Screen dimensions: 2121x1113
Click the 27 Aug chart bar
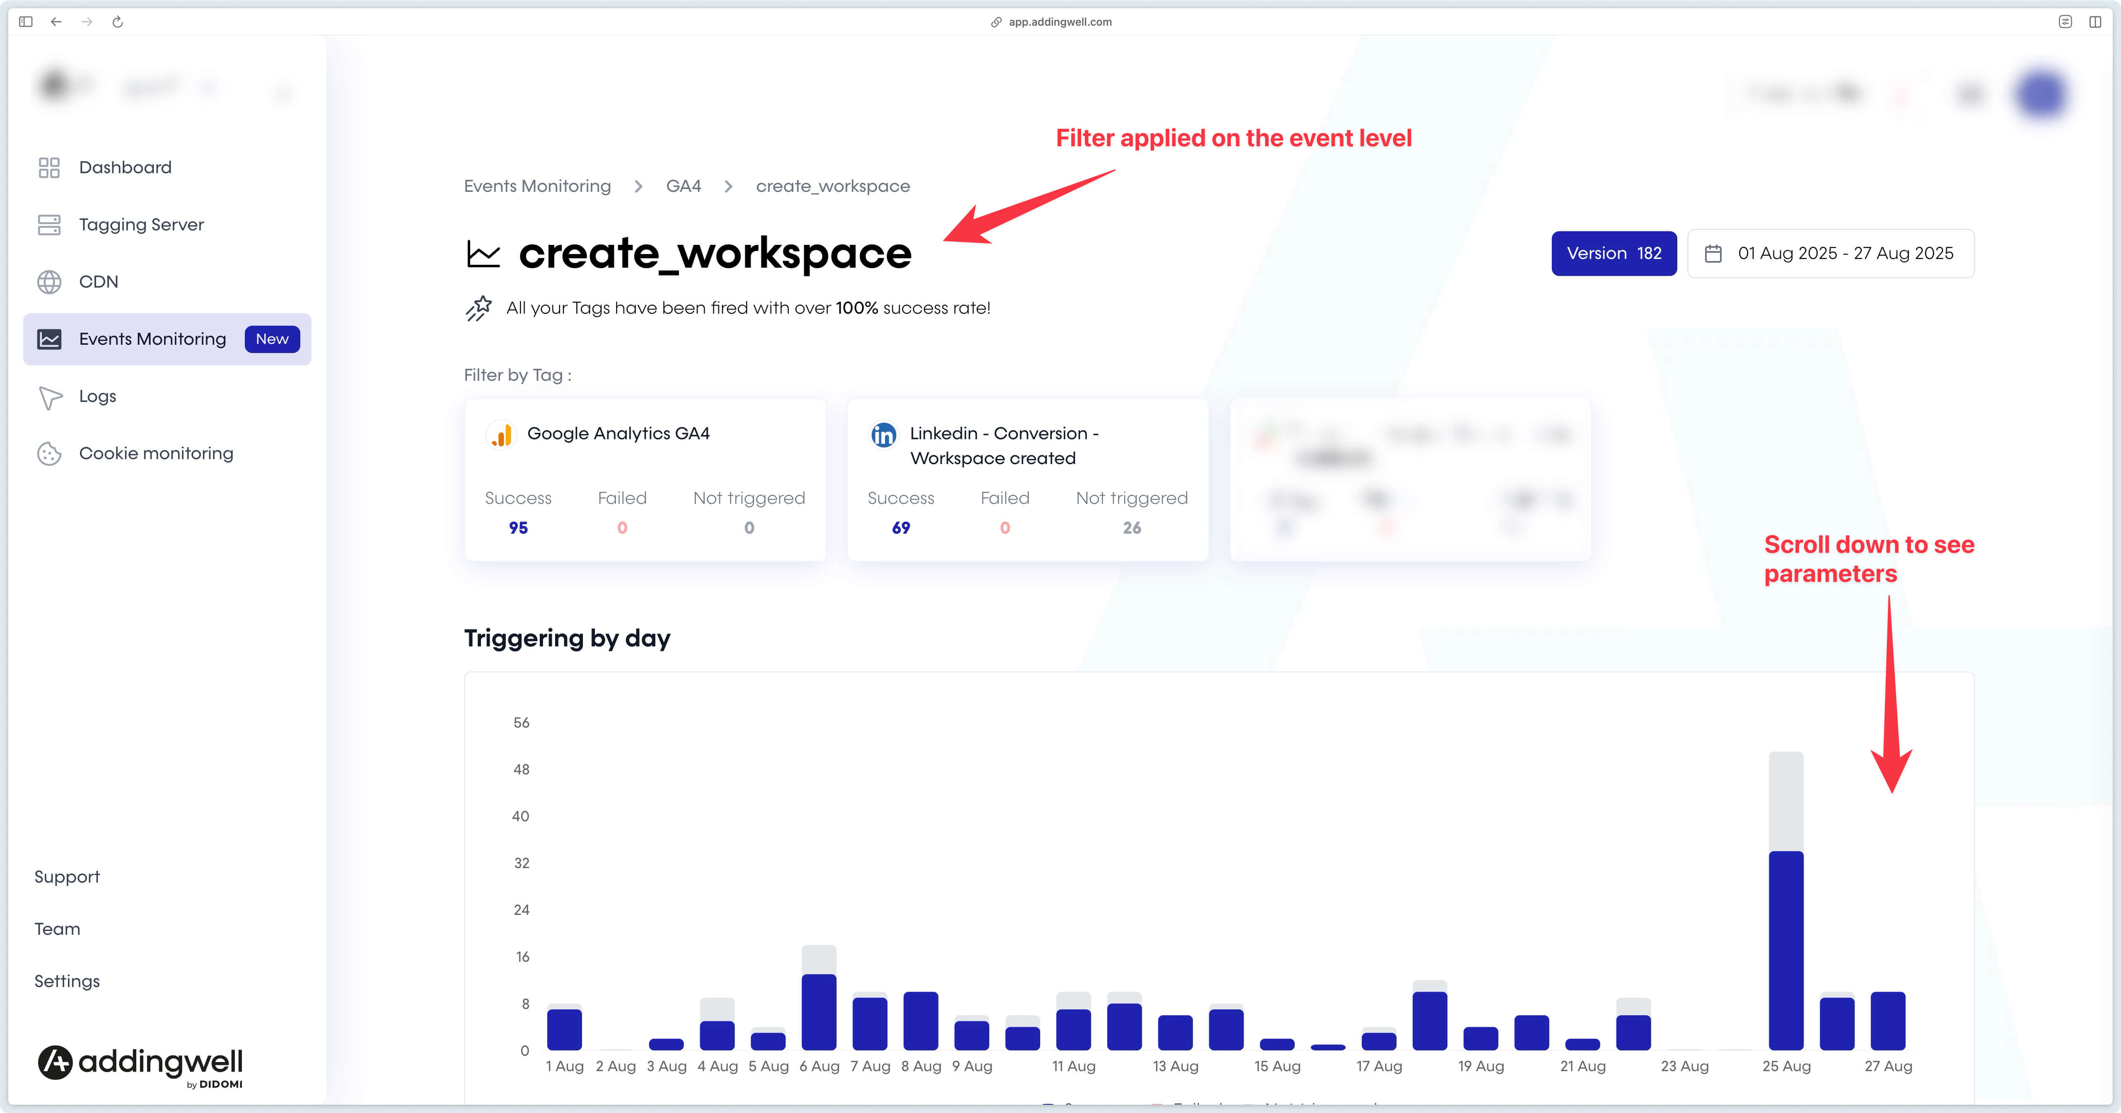1888,1021
